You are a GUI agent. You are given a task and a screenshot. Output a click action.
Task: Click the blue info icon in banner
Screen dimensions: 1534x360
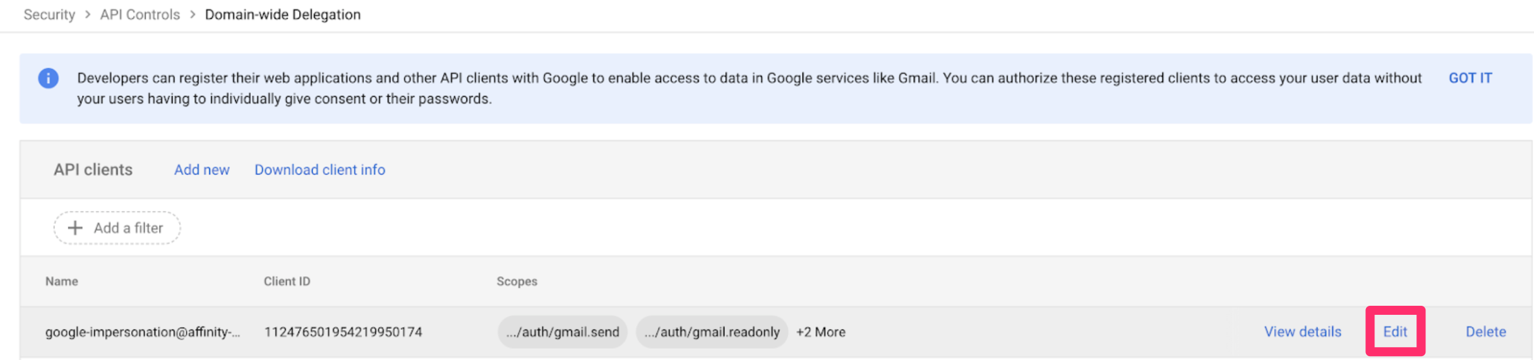coord(48,78)
